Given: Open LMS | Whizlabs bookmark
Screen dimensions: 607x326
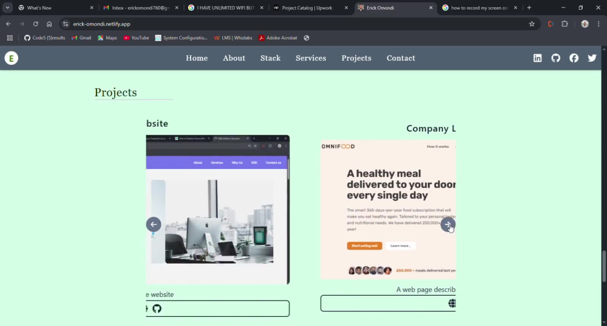Looking at the screenshot, I should (x=233, y=38).
